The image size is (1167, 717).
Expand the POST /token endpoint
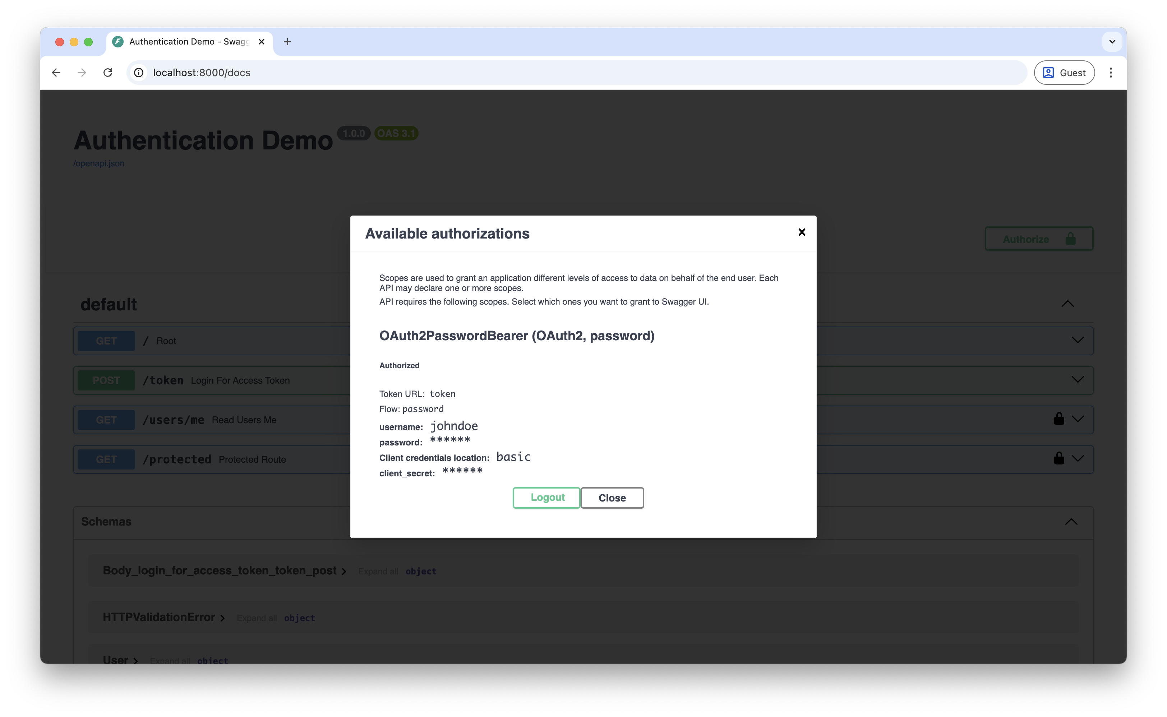[x=1078, y=379]
